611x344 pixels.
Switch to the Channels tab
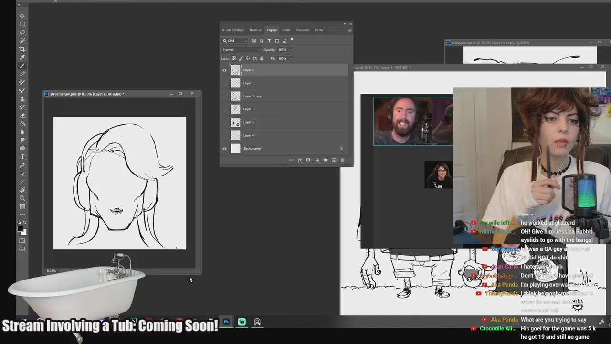click(x=303, y=30)
